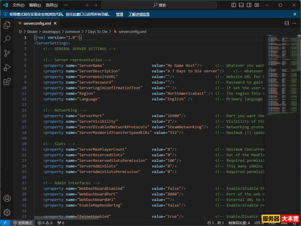Click the ports forwarded indicator showing 0
Screen dimensions: 301x226
click(x=61, y=223)
